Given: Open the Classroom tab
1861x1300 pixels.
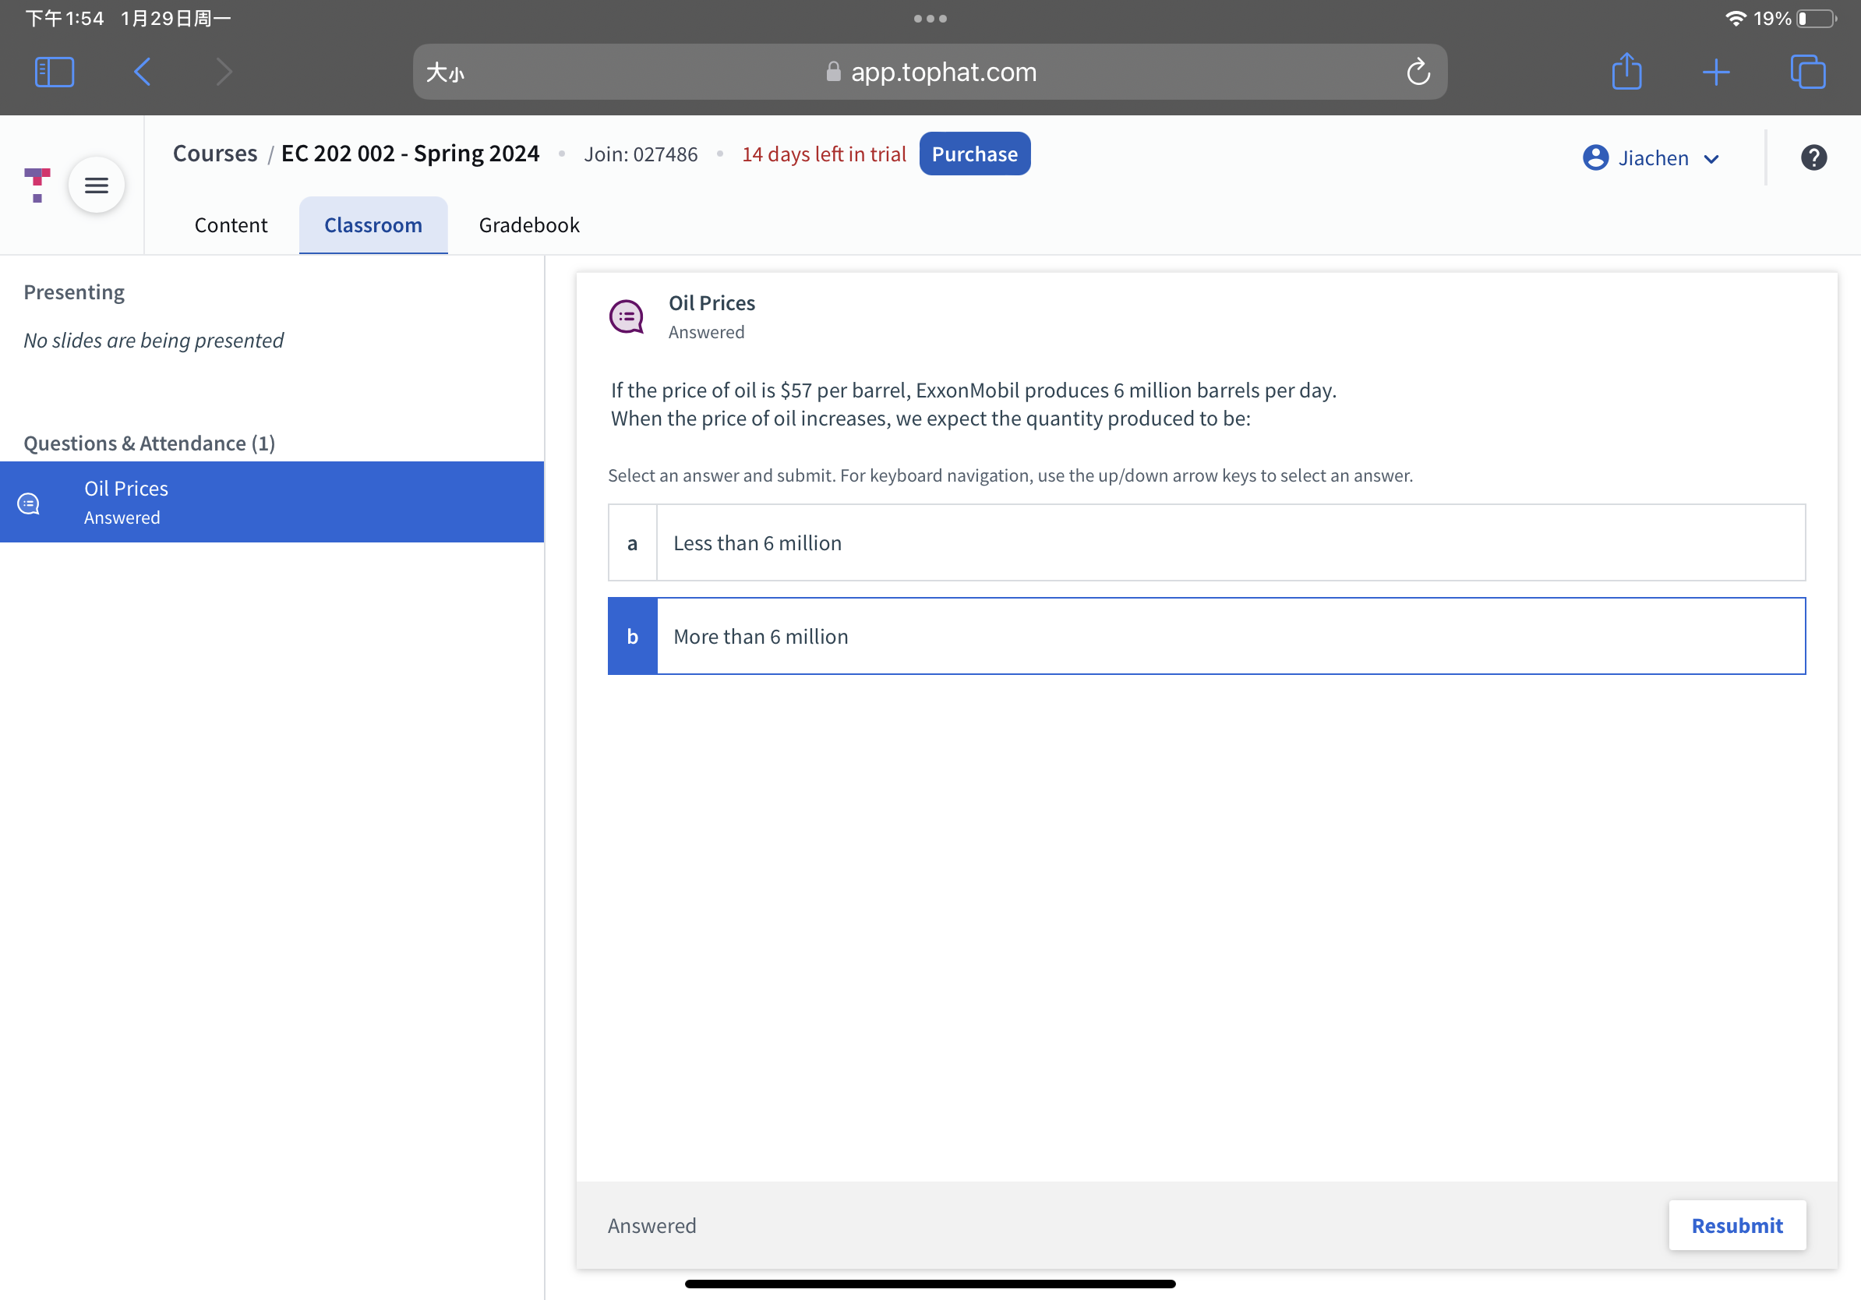Looking at the screenshot, I should pos(373,225).
